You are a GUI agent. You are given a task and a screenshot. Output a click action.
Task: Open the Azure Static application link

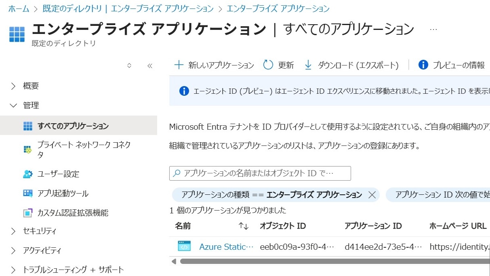point(226,247)
